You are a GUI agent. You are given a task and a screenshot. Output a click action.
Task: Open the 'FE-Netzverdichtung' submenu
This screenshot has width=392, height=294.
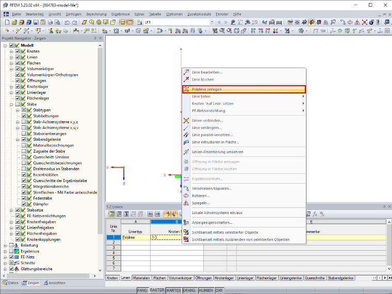tap(244, 111)
